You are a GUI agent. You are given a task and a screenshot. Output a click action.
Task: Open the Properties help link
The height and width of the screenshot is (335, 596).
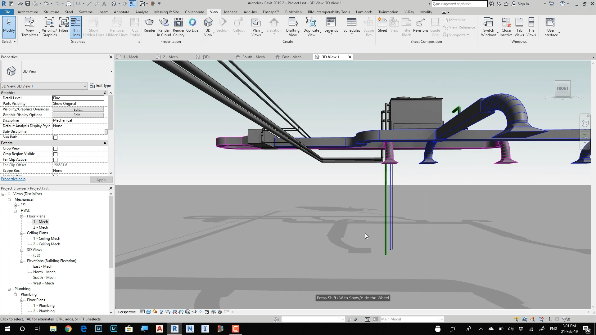pos(13,179)
